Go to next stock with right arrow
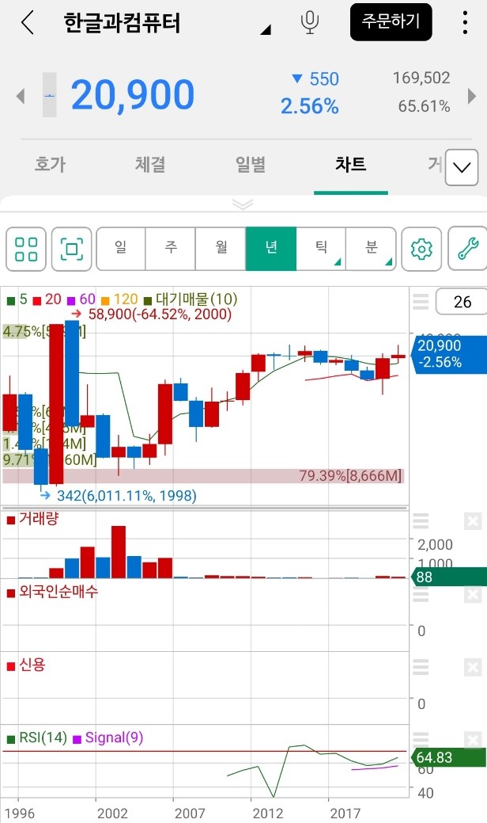This screenshot has height=823, width=487. pos(472,96)
